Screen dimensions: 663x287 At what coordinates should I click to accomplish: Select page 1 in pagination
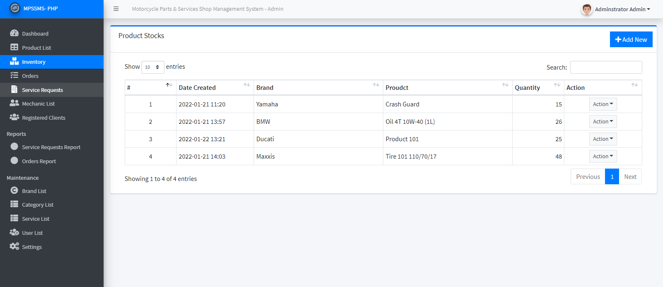[612, 176]
